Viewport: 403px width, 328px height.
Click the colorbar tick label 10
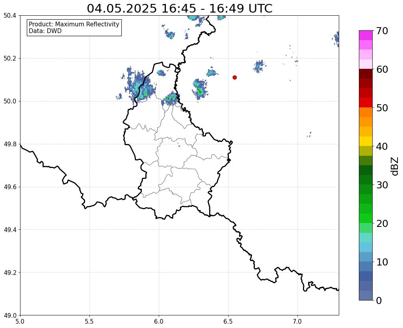[382, 262]
